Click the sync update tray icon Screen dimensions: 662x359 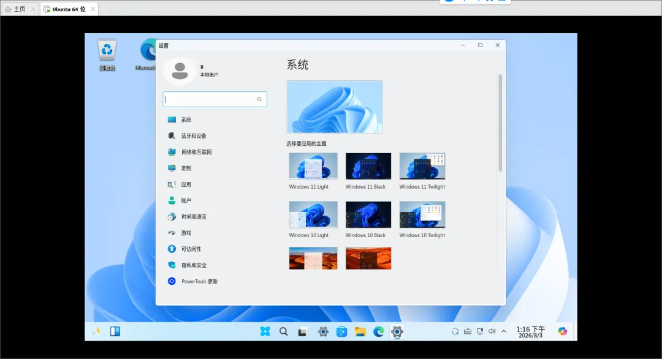(455, 331)
